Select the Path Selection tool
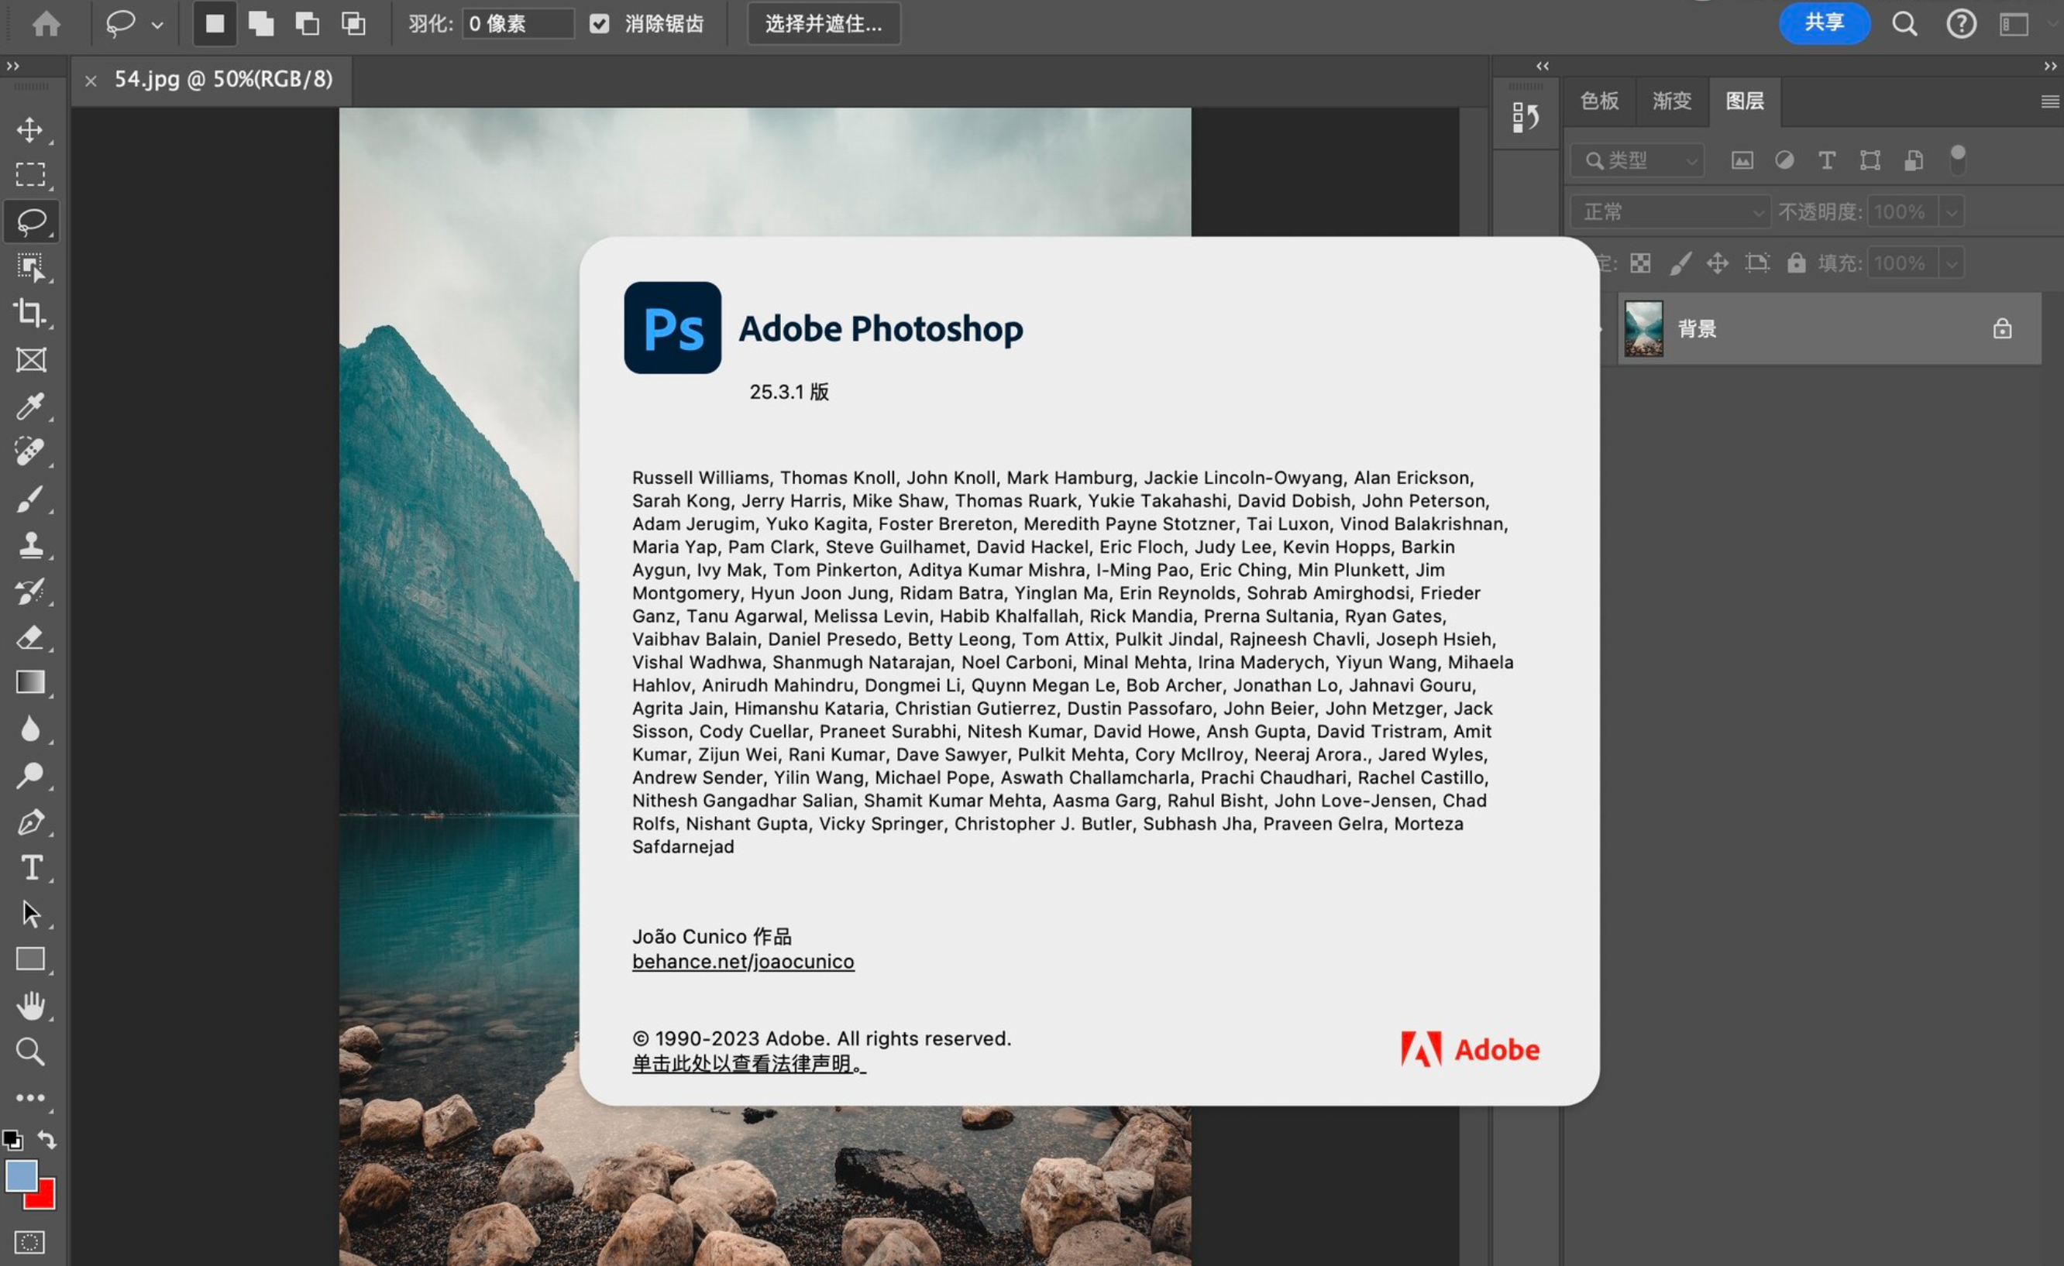This screenshot has height=1266, width=2064. click(x=30, y=914)
